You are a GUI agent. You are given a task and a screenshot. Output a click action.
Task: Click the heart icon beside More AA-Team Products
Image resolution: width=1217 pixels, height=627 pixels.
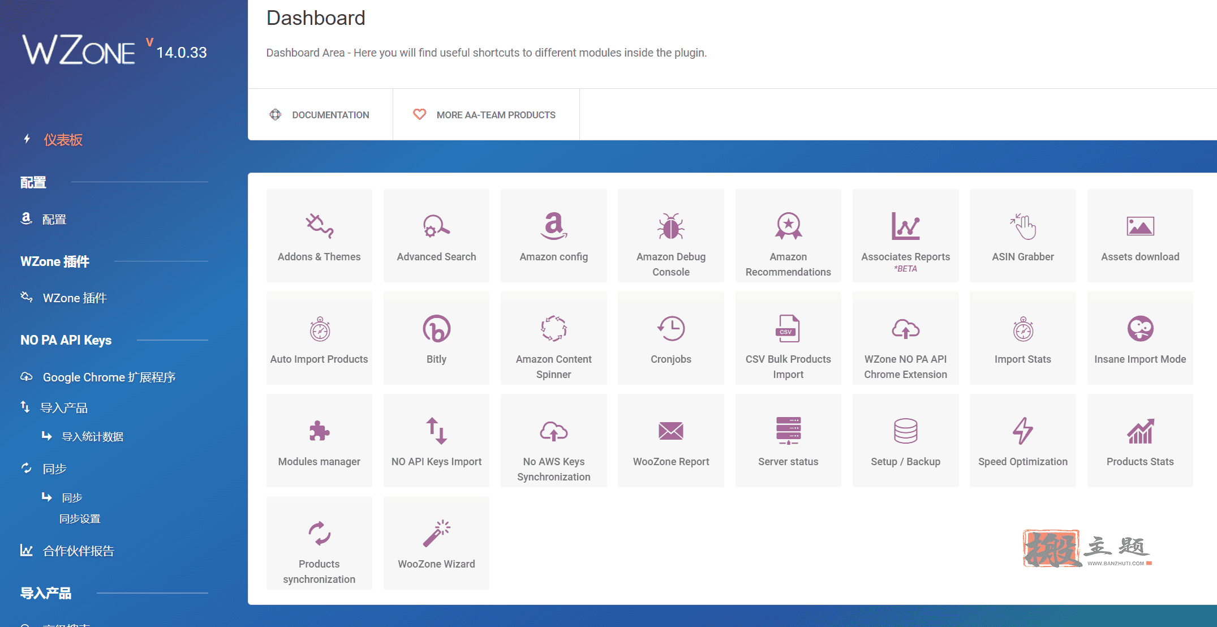[x=419, y=114]
